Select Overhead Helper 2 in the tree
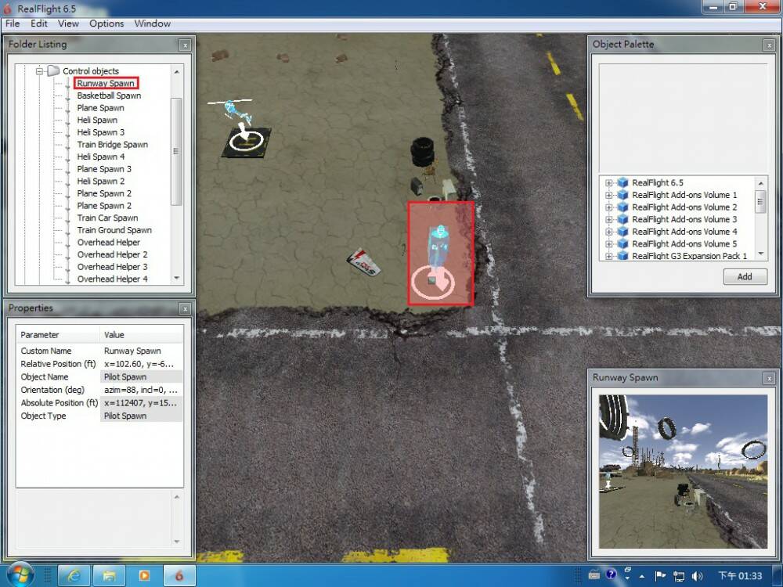Image resolution: width=783 pixels, height=587 pixels. pyautogui.click(x=112, y=254)
